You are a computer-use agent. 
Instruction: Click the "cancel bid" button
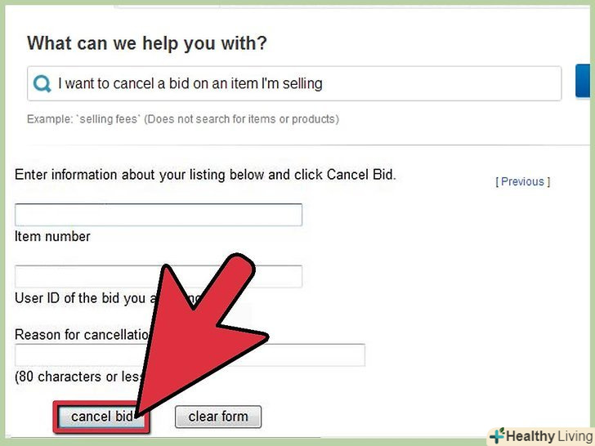tap(101, 417)
